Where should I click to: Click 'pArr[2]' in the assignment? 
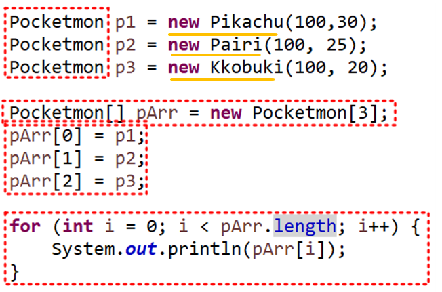click(x=45, y=182)
